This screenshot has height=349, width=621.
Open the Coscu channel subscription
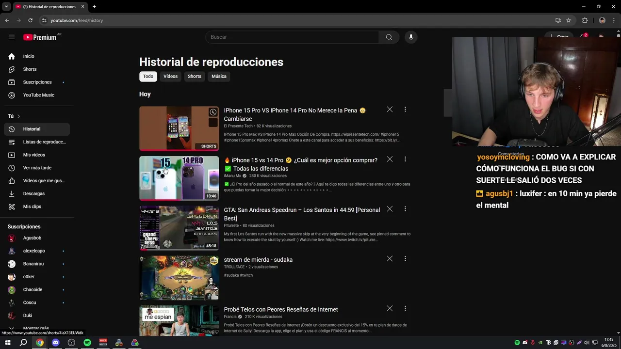(37, 302)
